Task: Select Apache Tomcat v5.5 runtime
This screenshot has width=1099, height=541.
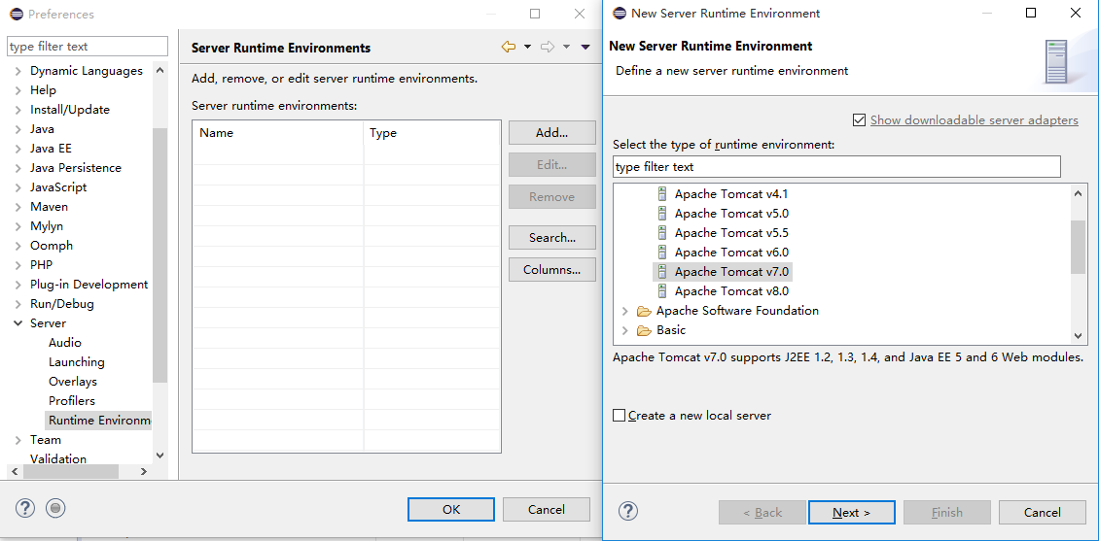Action: (731, 233)
